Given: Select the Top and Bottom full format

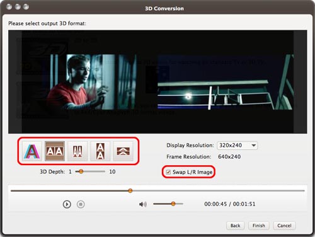Looking at the screenshot, I should (x=100, y=151).
